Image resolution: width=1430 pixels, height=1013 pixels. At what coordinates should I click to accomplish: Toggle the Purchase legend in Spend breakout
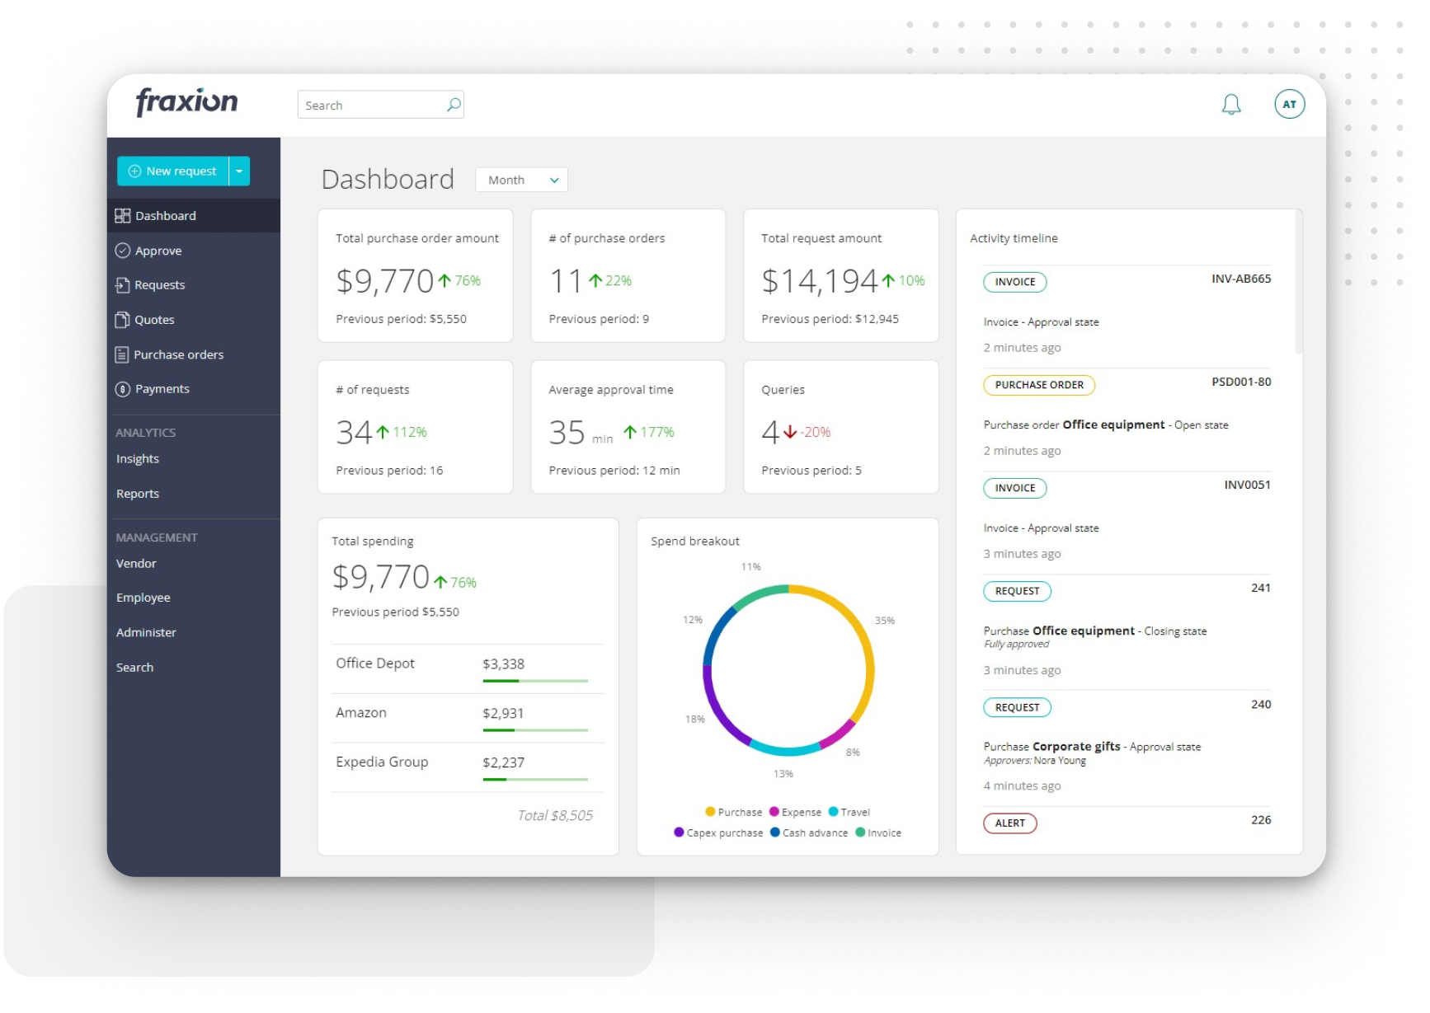coord(733,812)
